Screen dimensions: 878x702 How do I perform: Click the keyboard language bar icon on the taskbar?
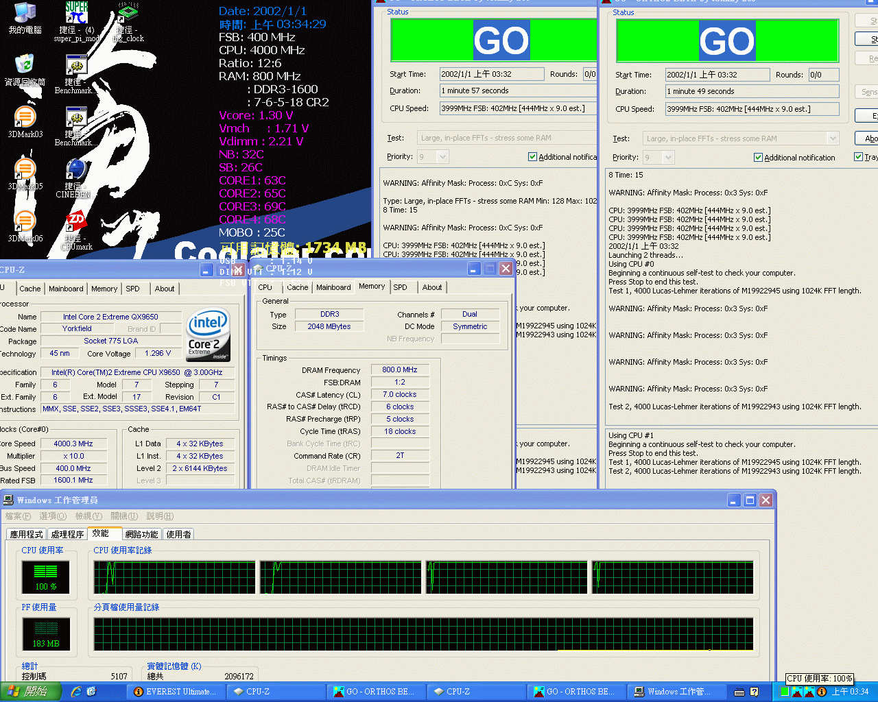pyautogui.click(x=739, y=692)
